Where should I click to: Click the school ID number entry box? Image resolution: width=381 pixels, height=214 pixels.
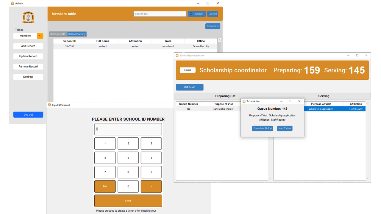[128, 129]
